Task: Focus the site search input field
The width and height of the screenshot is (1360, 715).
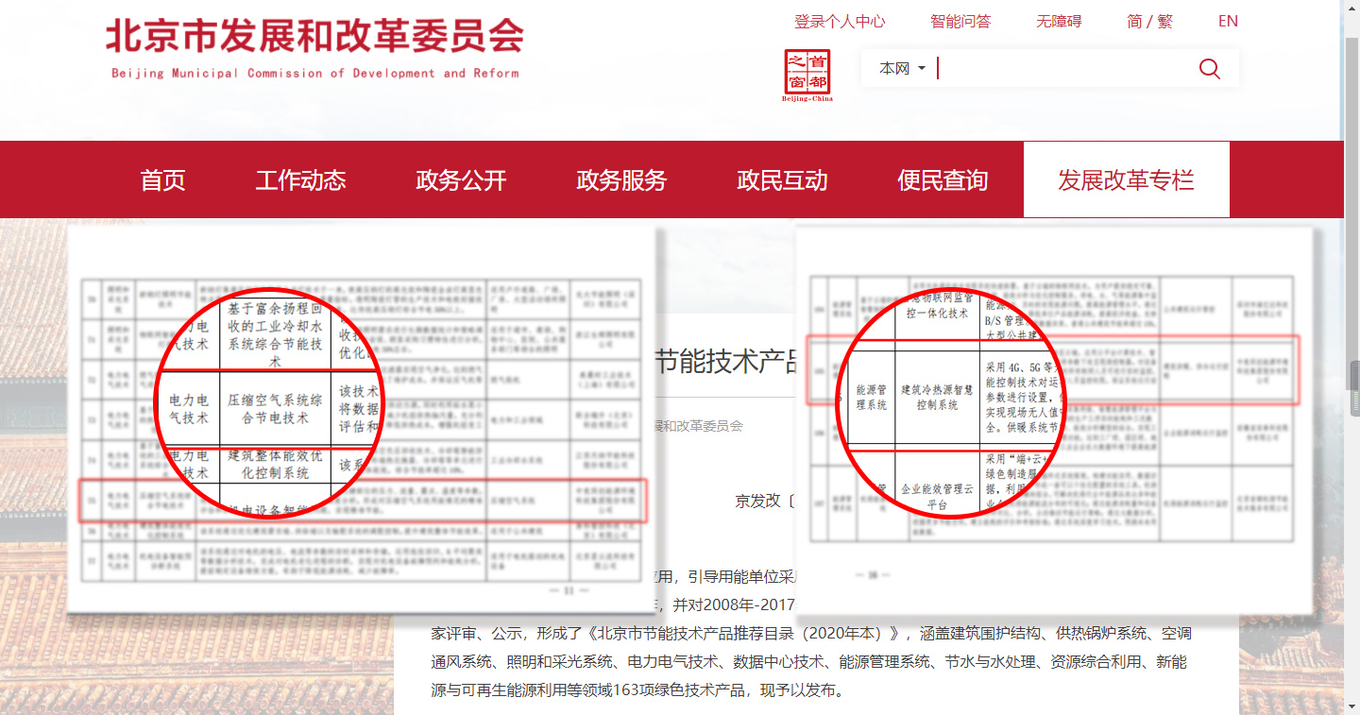Action: click(x=1062, y=68)
